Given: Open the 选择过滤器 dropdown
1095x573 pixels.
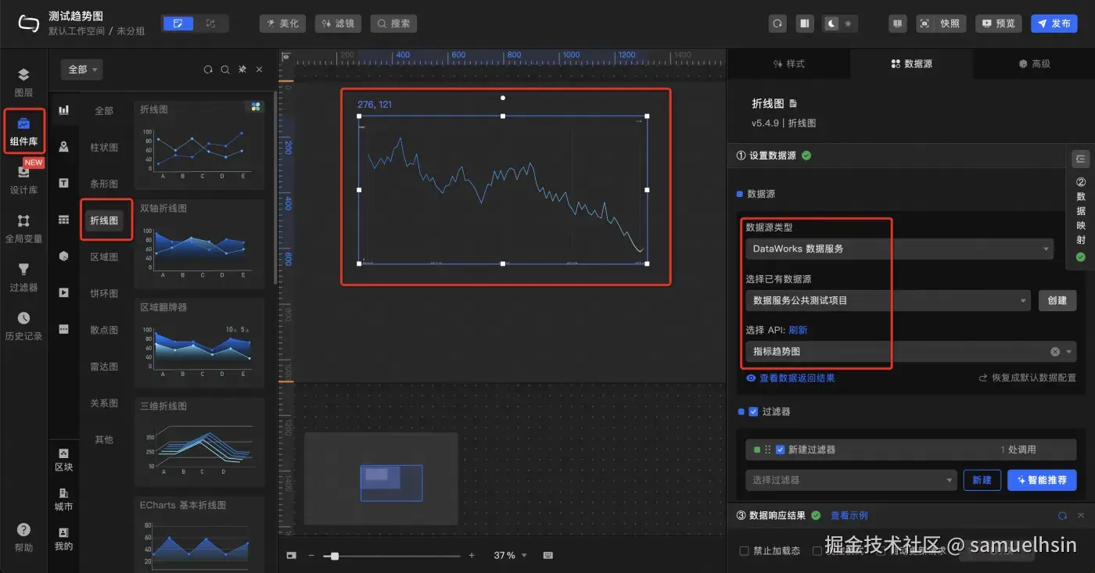Looking at the screenshot, I should point(851,480).
